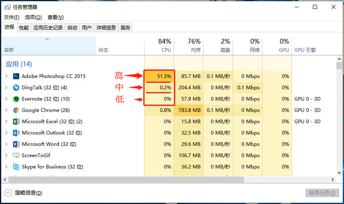
Task: Switch to the 性能 tab
Action: click(24, 27)
